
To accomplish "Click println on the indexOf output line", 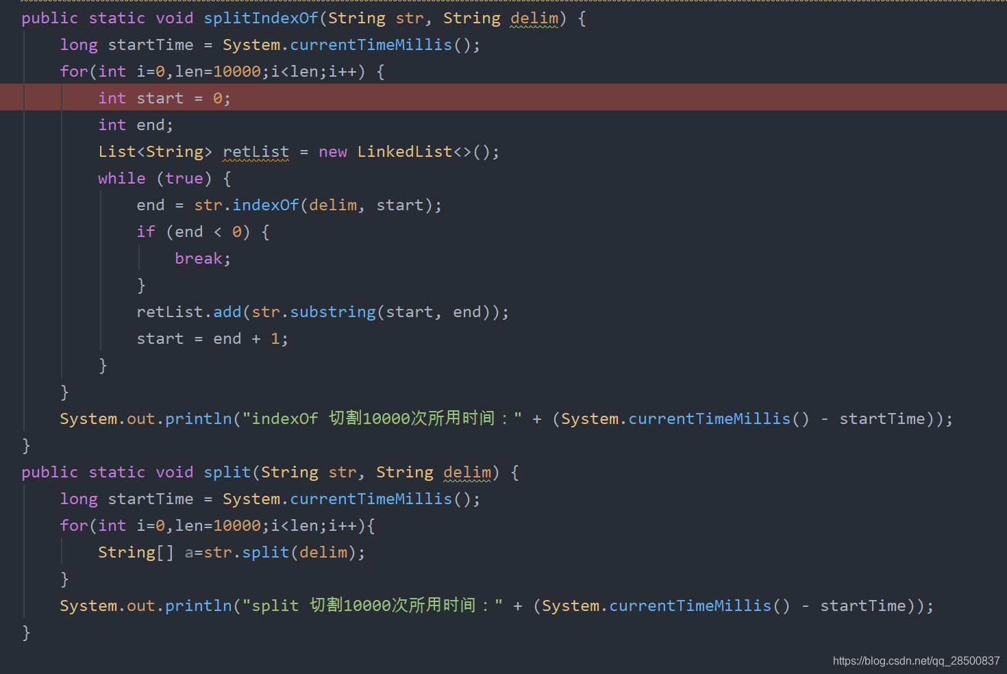I will point(199,419).
